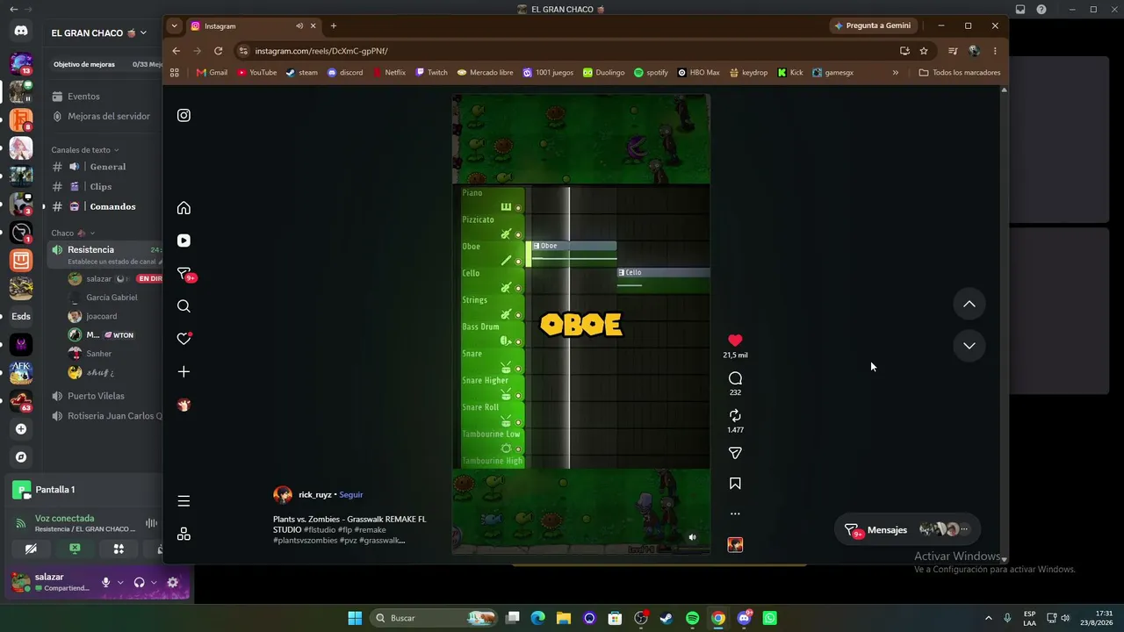1124x632 pixels.
Task: Show more Chrome bookmarks chevron
Action: point(895,73)
